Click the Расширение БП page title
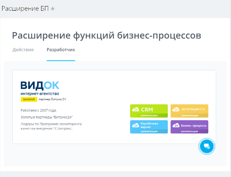Viewport: 231px width, 177px height. click(25, 9)
